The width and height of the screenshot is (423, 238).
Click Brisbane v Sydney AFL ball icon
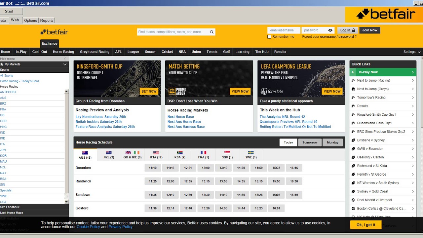point(353,140)
